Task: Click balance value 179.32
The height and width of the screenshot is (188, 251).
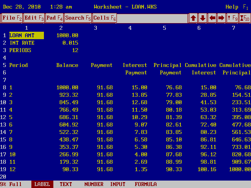Action: 69,162
